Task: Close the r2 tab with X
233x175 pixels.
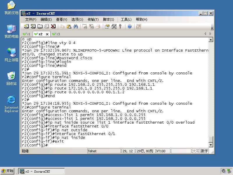Action: coord(47,34)
